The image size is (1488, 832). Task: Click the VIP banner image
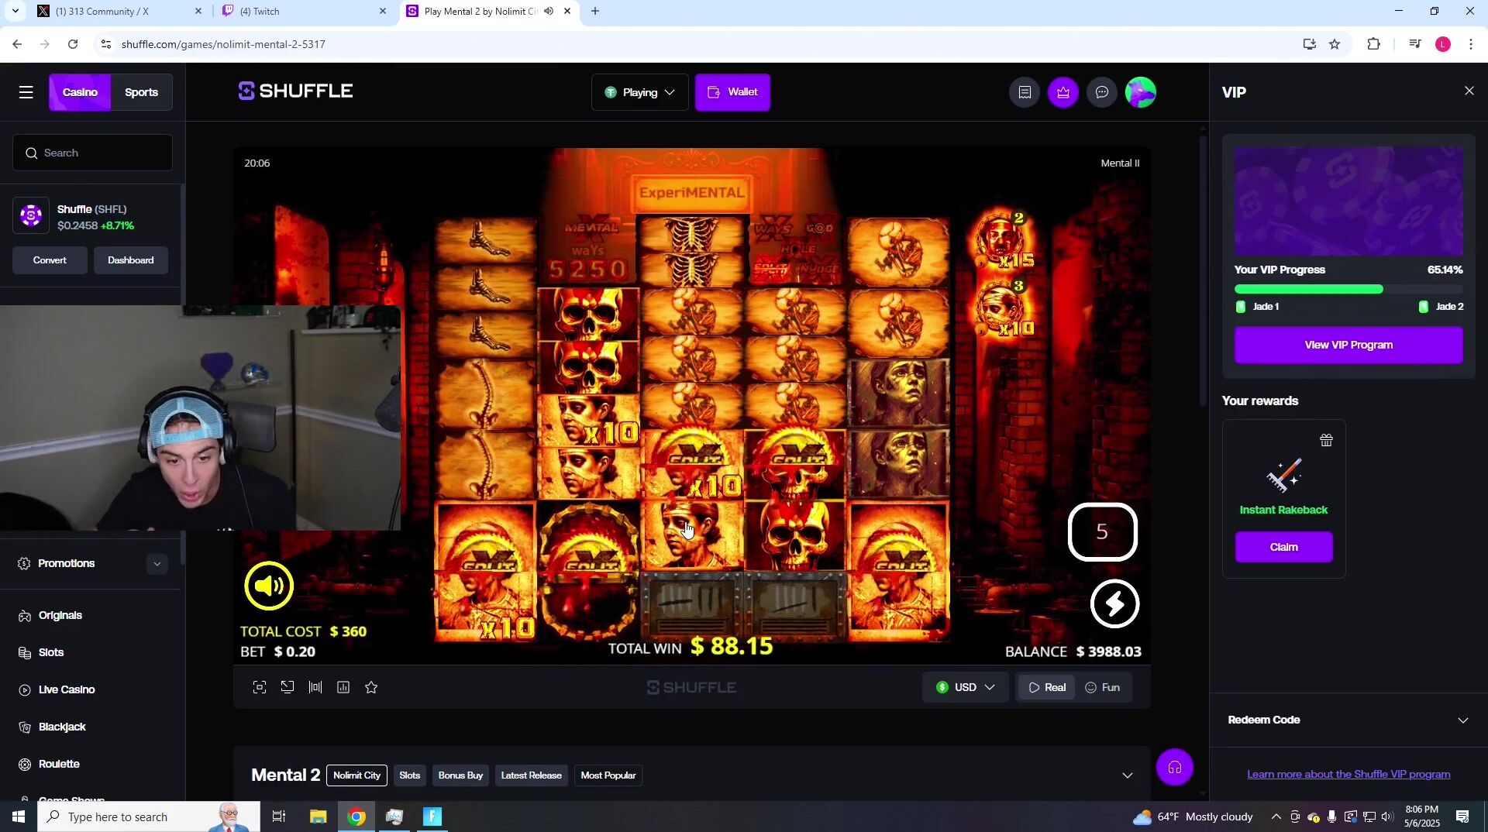tap(1348, 201)
